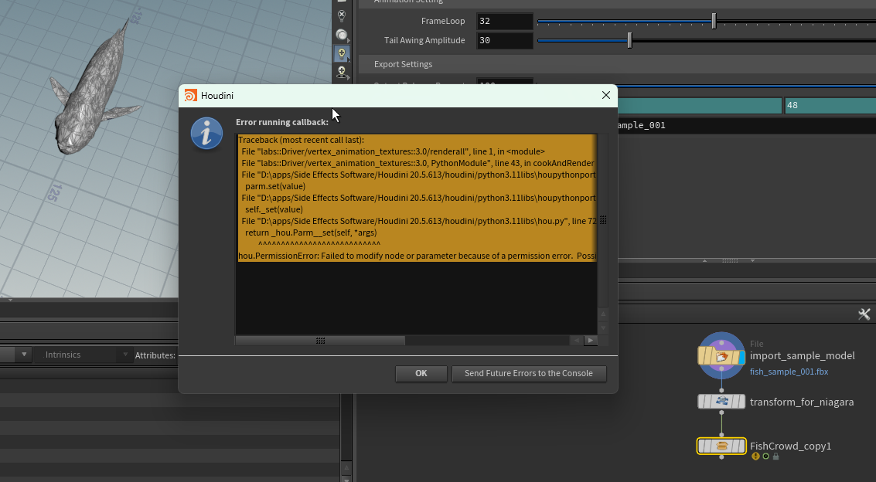Viewport: 876px width, 482px height.
Task: Click the FishCrowd_copy1 node name
Action: pos(790,446)
